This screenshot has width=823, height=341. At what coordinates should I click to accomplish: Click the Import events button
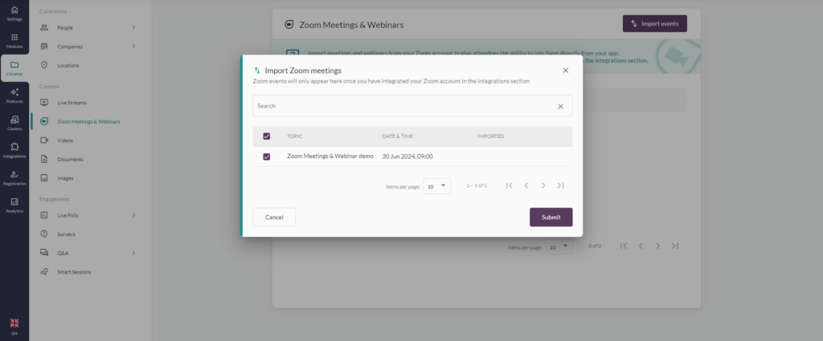(654, 24)
